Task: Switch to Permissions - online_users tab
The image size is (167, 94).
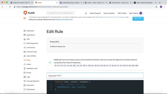Action: [x=120, y=3]
